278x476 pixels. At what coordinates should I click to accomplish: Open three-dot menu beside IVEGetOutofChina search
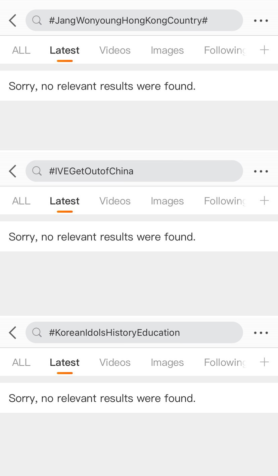coord(261,171)
